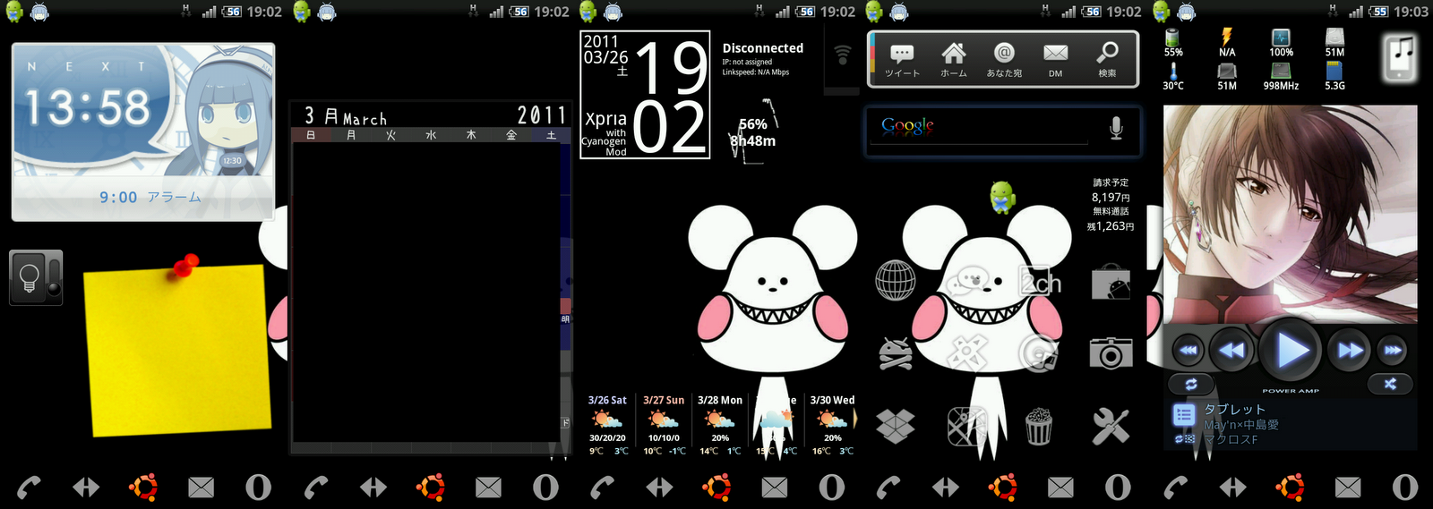Open the popcorn bucket video app

(1039, 426)
